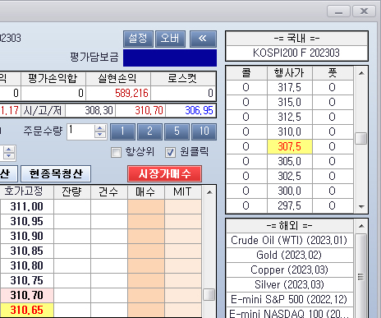The width and height of the screenshot is (381, 318).
Task: Click the 해외 list scrollbar thumb
Action: pos(361,277)
